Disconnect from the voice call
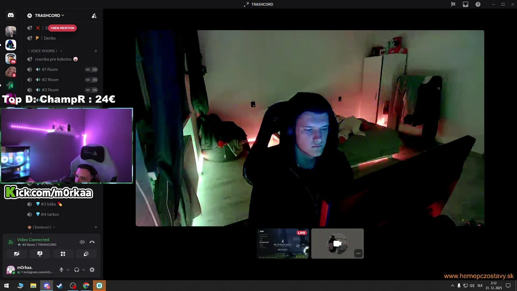This screenshot has height=291, width=517. (92, 242)
